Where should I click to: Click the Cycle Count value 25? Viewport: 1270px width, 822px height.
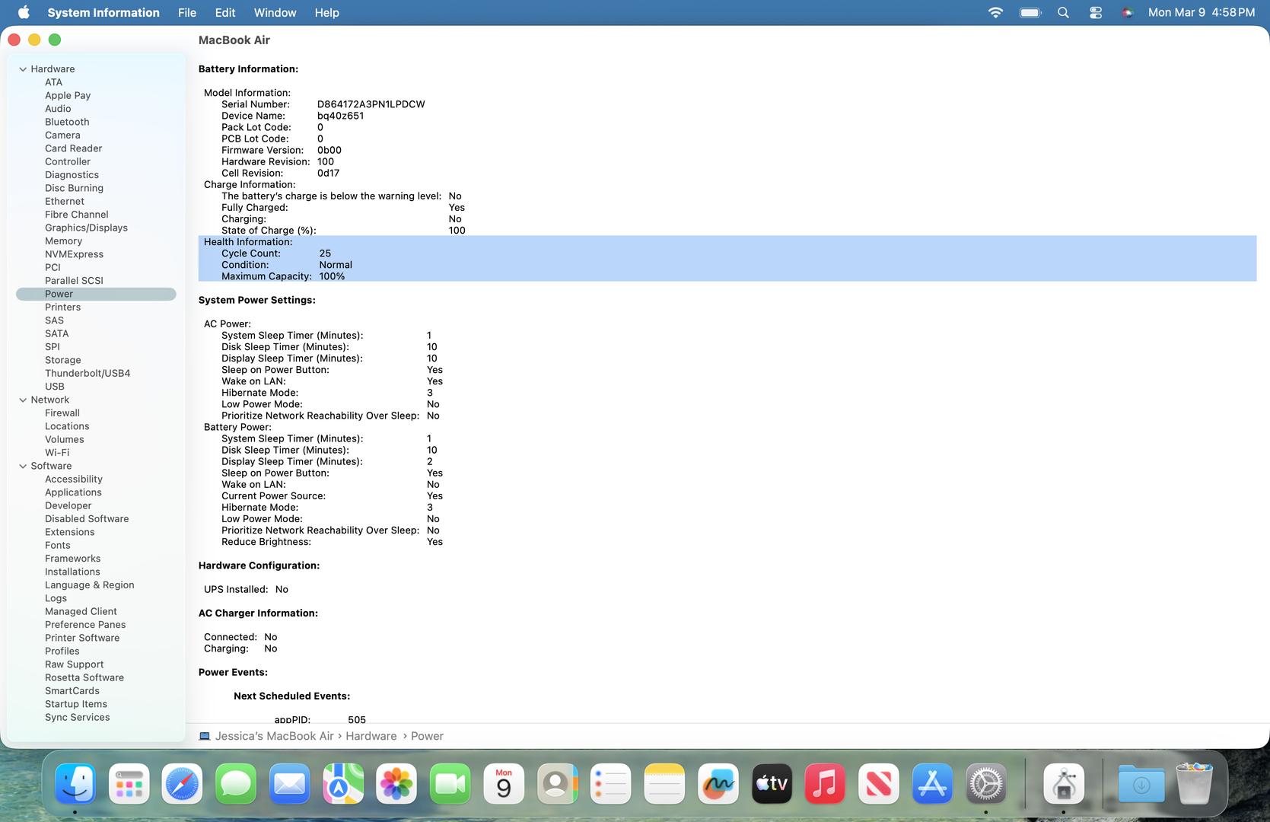click(x=325, y=253)
